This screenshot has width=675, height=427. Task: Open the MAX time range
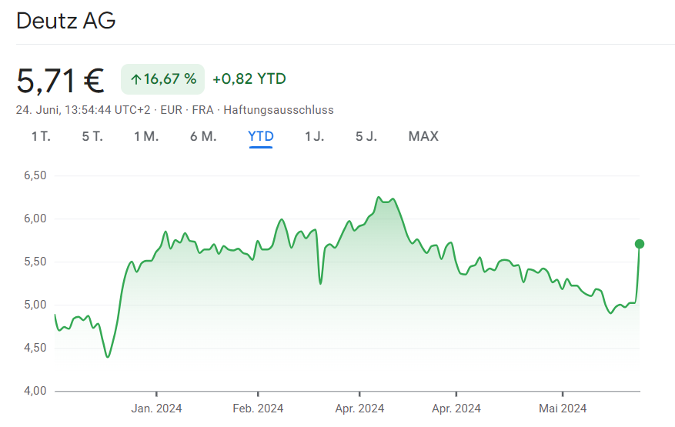click(423, 136)
